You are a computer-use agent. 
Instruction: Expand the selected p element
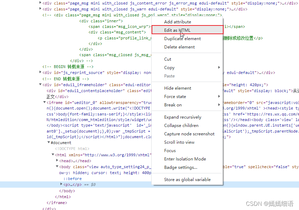pos(61,184)
